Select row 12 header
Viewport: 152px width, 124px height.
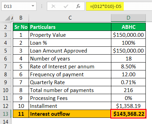[6, 106]
